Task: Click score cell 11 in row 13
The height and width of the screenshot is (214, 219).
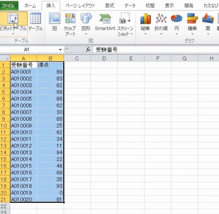Action: [50, 146]
